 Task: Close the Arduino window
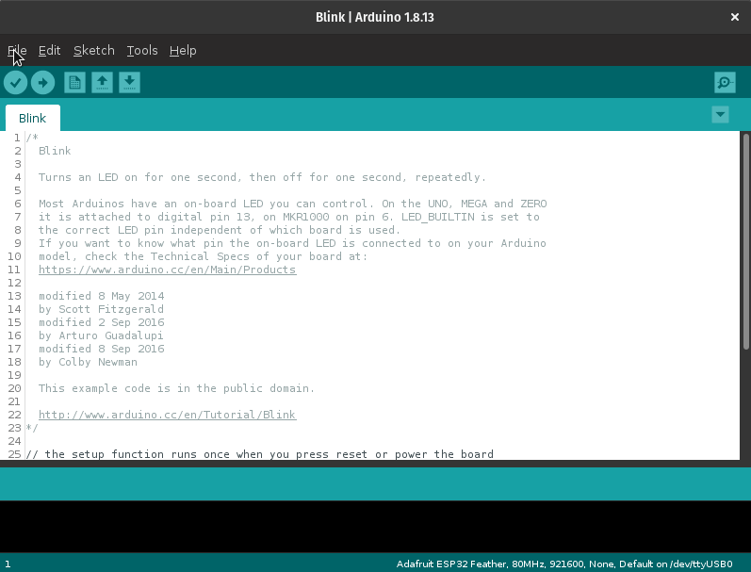pos(734,17)
